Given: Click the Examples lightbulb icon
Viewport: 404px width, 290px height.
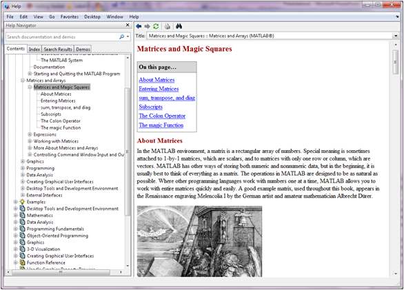Looking at the screenshot, I should [23, 202].
